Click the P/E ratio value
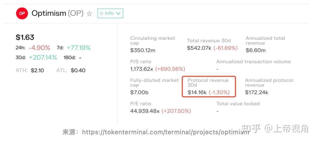 [x=145, y=111]
